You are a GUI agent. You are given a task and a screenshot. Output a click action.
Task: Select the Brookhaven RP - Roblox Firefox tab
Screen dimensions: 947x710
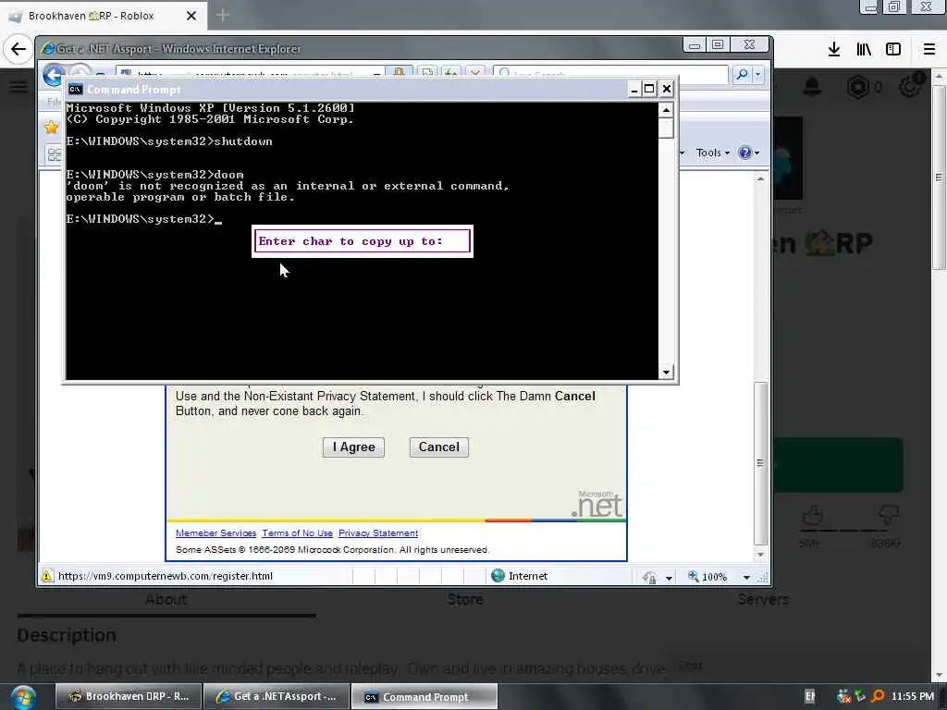(103, 16)
